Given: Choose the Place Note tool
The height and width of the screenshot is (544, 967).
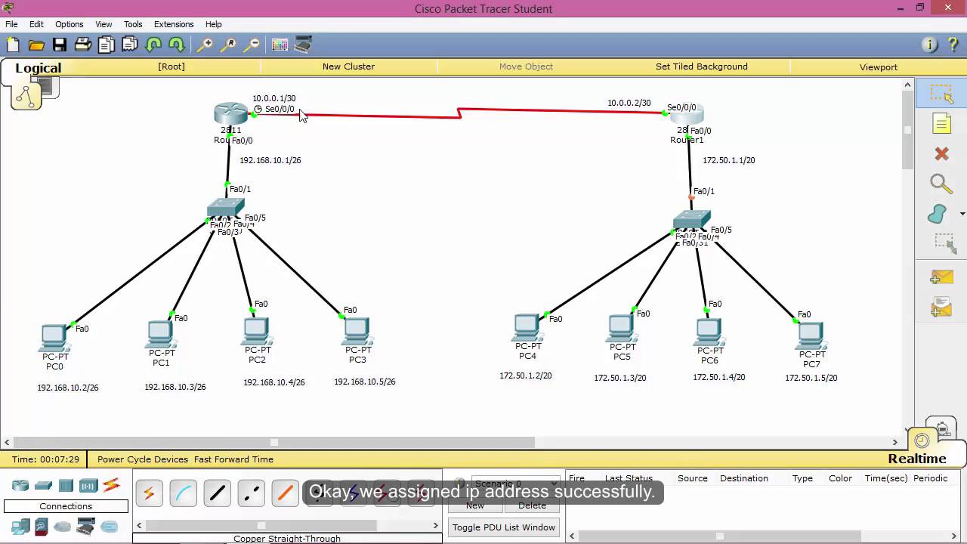Looking at the screenshot, I should (x=941, y=124).
